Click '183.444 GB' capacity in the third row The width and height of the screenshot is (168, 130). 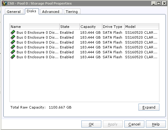[90, 42]
